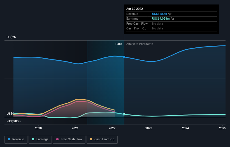Click the 'Past' chart label

(119, 44)
